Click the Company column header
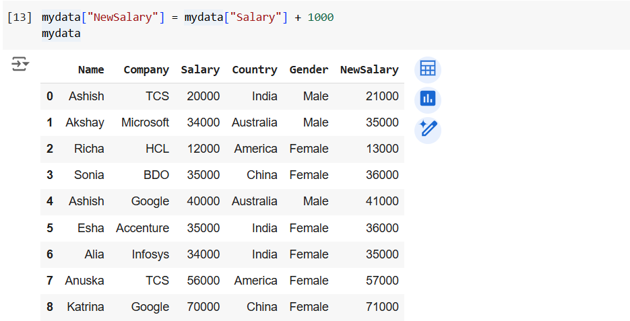Image resolution: width=630 pixels, height=321 pixels. coord(146,70)
